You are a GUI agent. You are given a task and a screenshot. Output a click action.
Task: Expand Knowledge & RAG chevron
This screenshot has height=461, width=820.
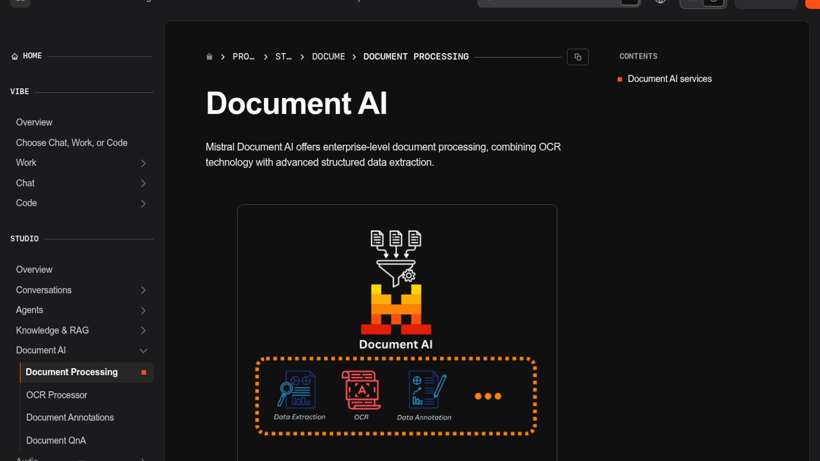tap(143, 330)
